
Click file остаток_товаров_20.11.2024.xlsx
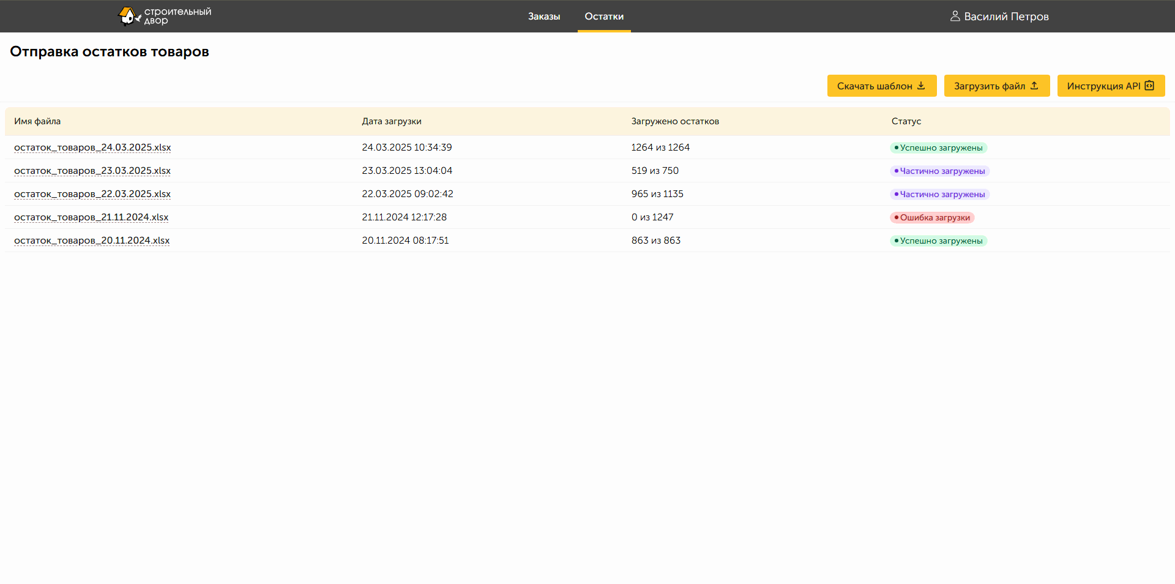[x=92, y=241]
